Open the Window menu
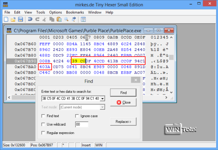 point(95,12)
